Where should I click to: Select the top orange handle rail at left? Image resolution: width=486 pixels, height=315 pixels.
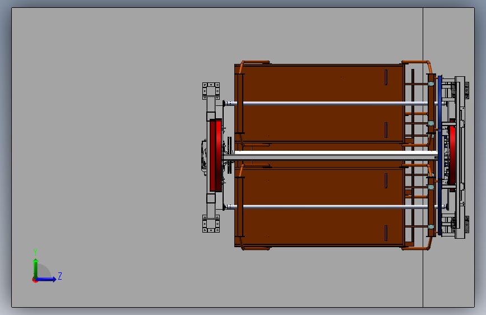[256, 62]
